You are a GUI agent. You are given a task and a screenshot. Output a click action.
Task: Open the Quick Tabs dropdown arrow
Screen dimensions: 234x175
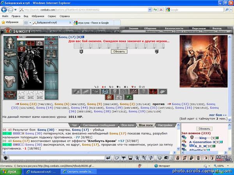[30, 23]
